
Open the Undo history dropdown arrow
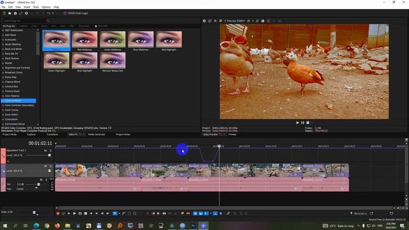(x=52, y=13)
